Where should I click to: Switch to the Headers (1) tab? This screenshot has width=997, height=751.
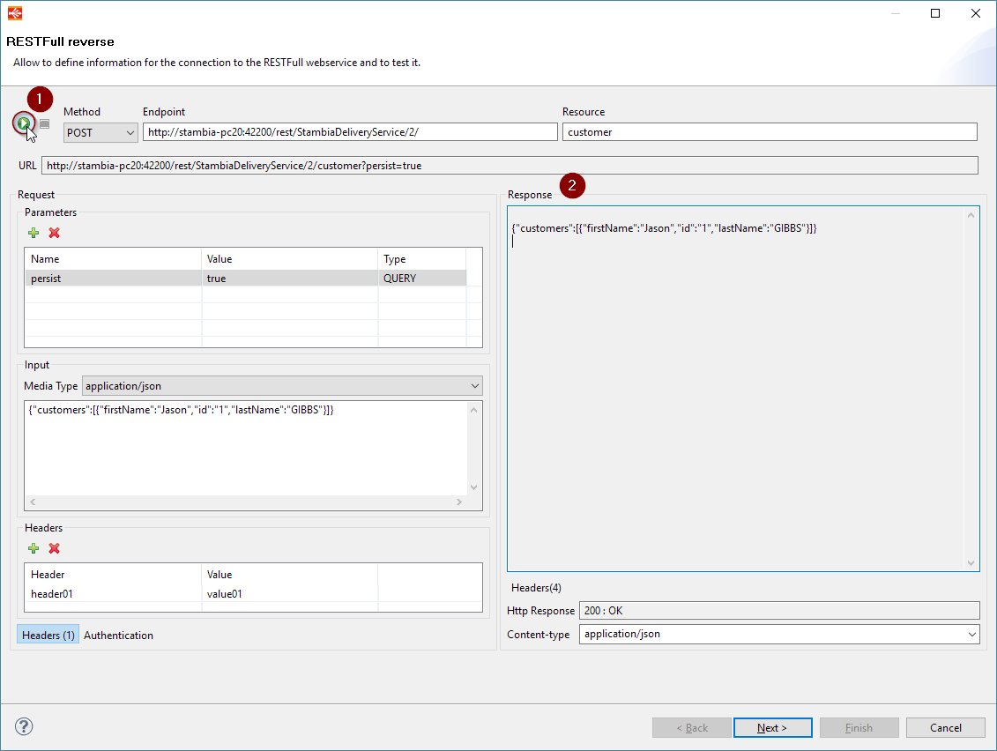[48, 635]
